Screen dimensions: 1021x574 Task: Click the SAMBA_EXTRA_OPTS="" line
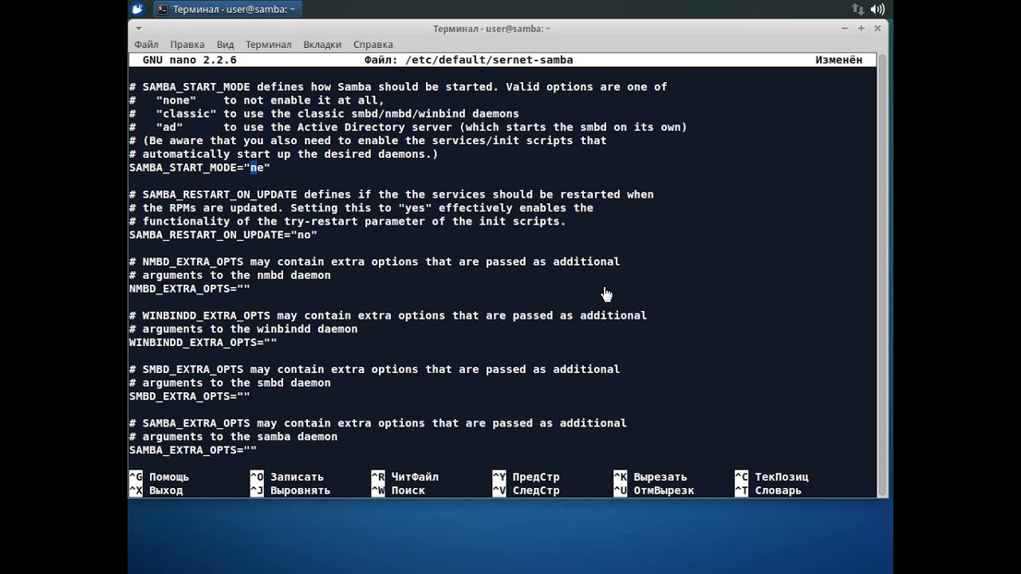193,450
